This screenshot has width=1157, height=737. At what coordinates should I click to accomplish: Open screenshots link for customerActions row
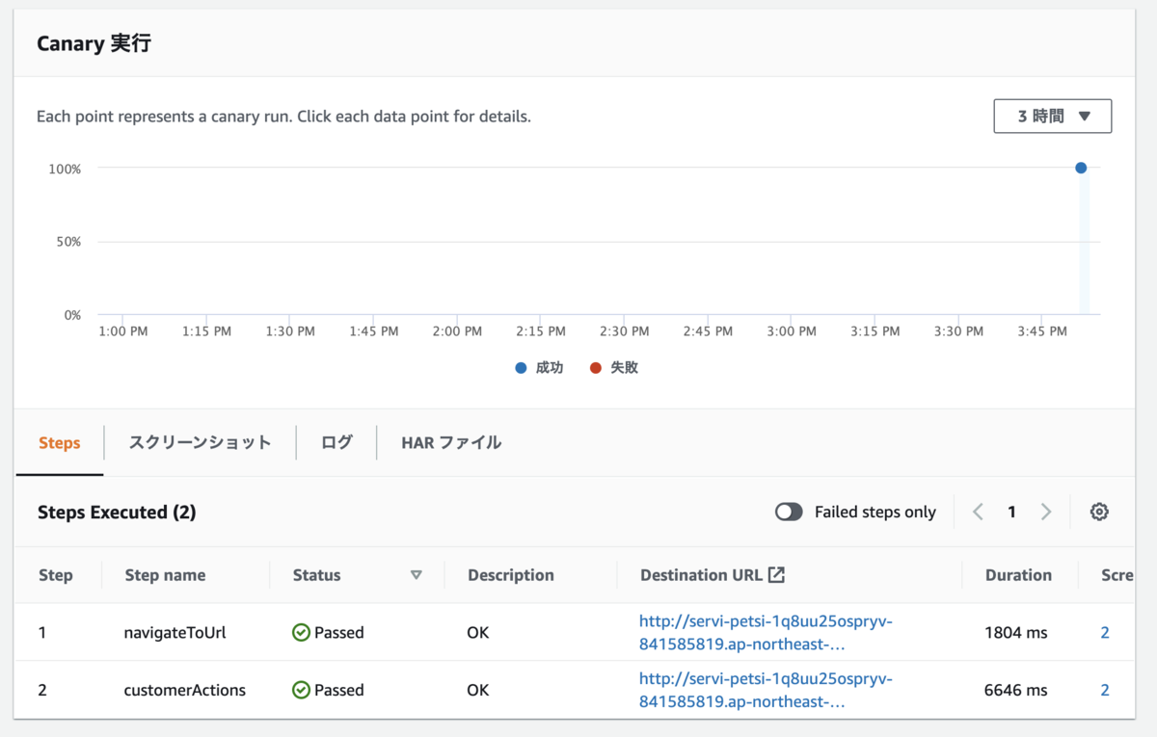pos(1105,690)
